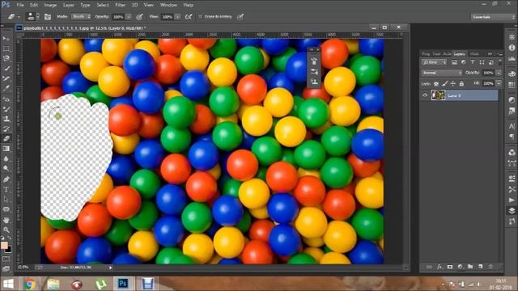Select the Pen tool
Image resolution: width=518 pixels, height=291 pixels.
[6, 179]
